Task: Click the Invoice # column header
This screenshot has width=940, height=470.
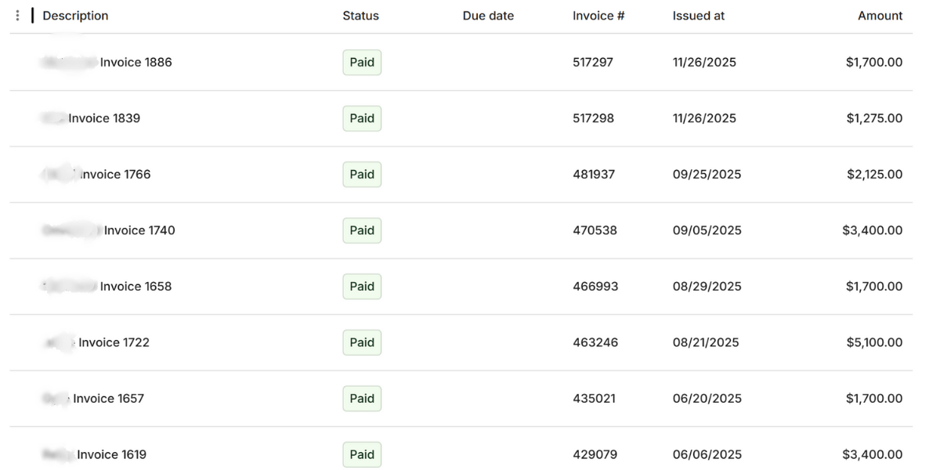Action: tap(598, 16)
